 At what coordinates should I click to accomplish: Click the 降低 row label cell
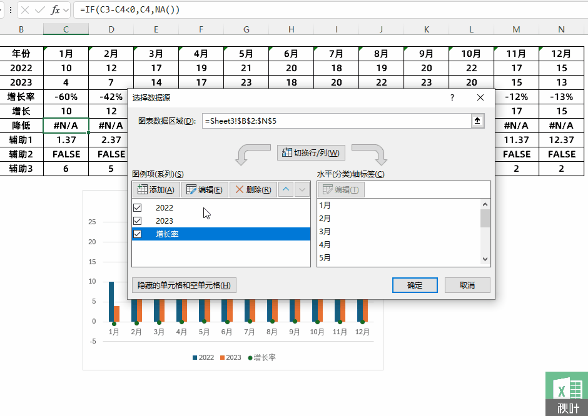[x=21, y=126]
